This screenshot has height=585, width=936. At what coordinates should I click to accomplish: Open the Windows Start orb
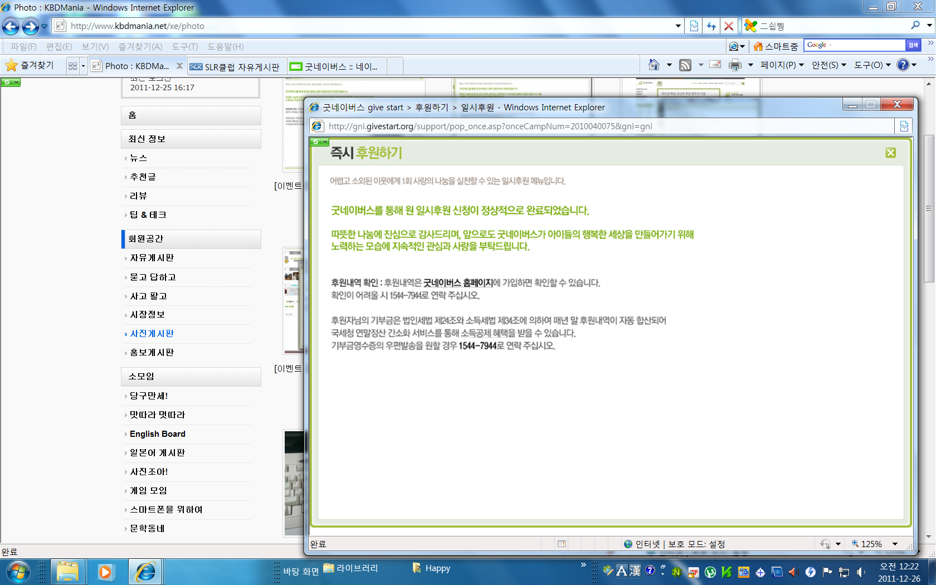tap(18, 572)
